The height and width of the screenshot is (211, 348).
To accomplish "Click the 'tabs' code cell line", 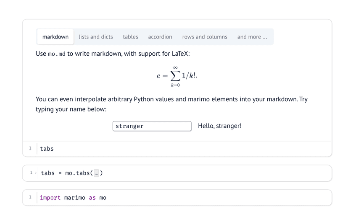I will pos(47,149).
